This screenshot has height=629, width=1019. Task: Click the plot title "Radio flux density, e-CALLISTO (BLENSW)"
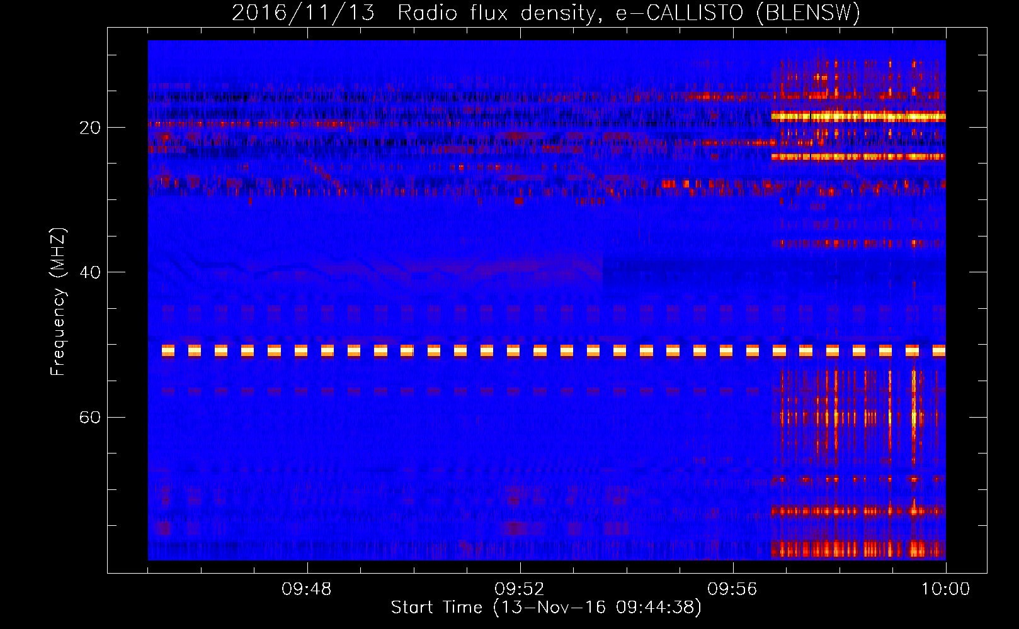[629, 13]
